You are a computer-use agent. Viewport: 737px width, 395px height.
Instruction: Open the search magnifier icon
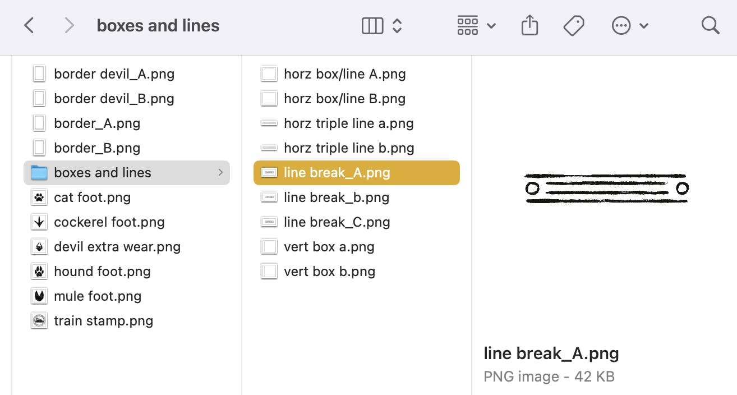point(710,25)
